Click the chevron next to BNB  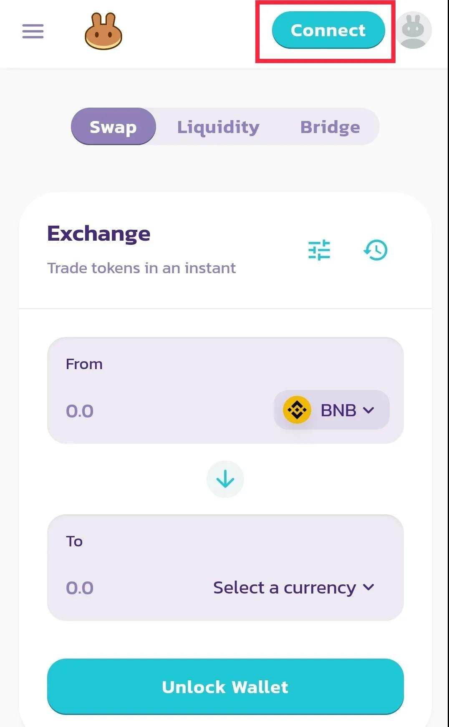click(368, 410)
